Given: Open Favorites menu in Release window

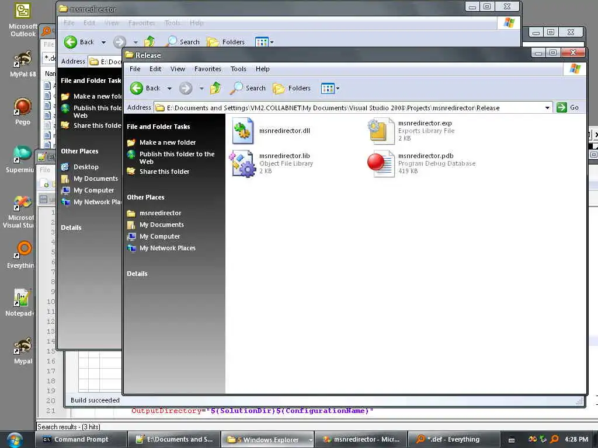Looking at the screenshot, I should click(208, 69).
